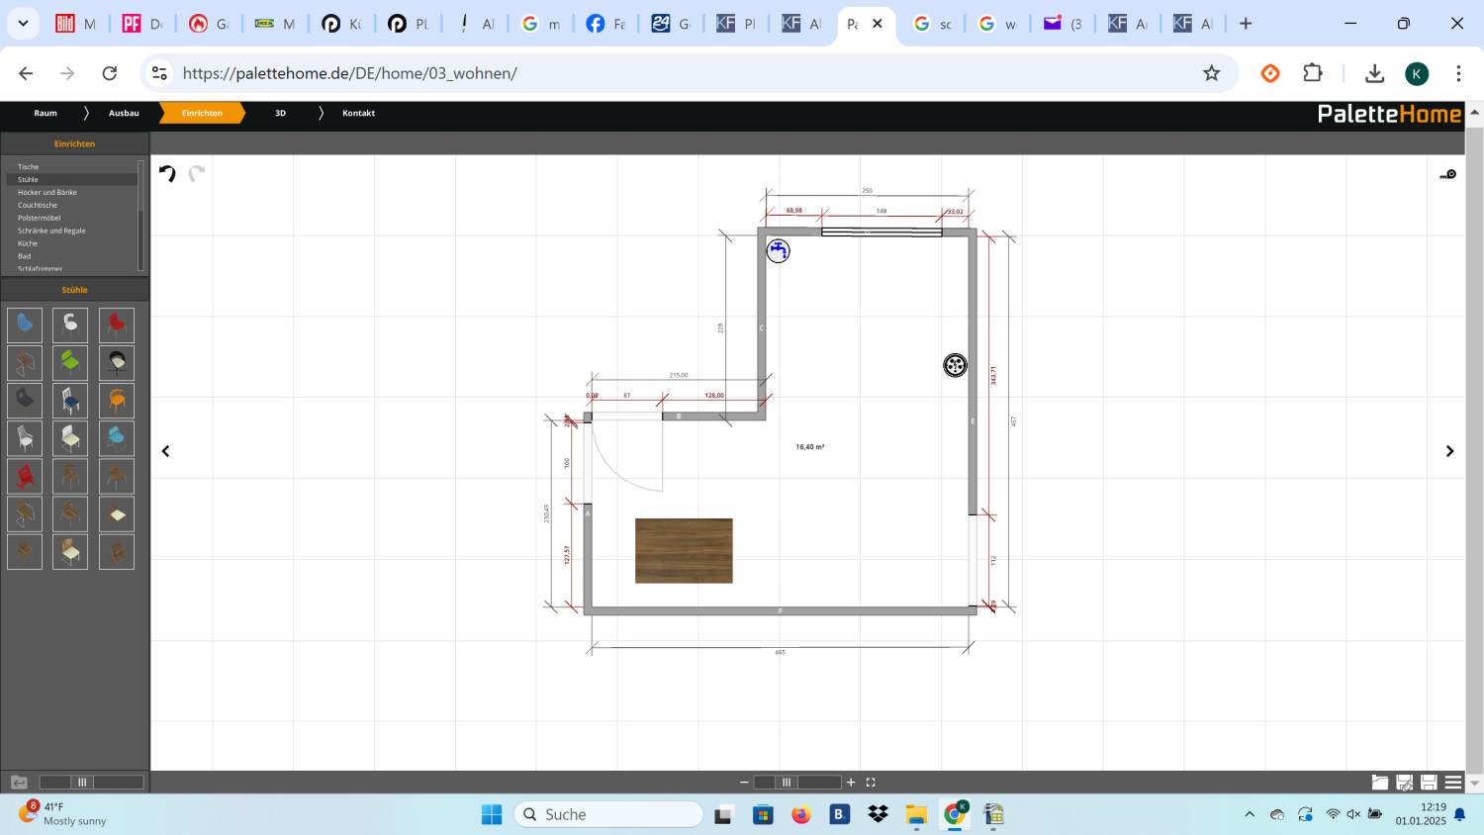Pick the green chair thumbnail
Image resolution: width=1484 pixels, height=835 pixels.
70,362
